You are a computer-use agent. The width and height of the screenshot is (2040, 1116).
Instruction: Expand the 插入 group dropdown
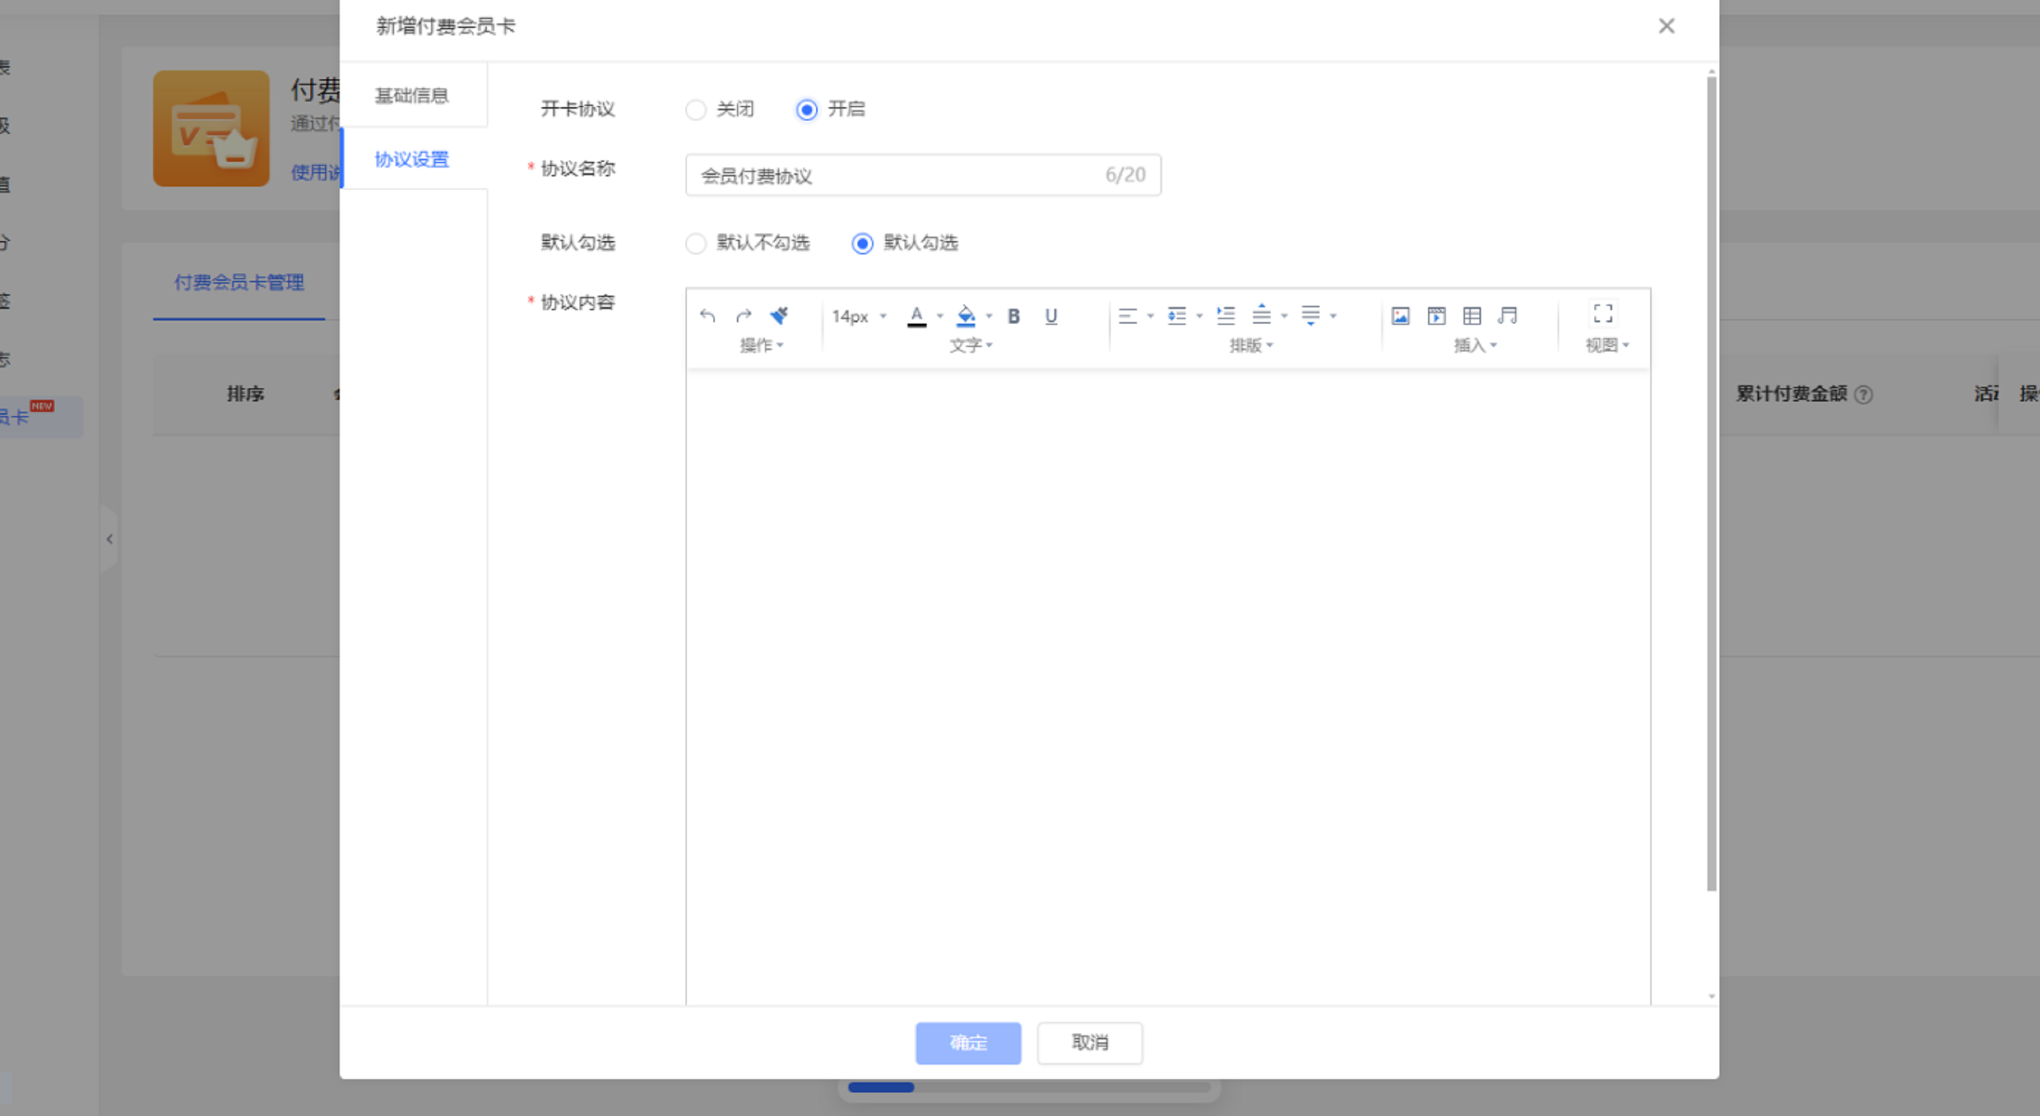click(x=1474, y=345)
